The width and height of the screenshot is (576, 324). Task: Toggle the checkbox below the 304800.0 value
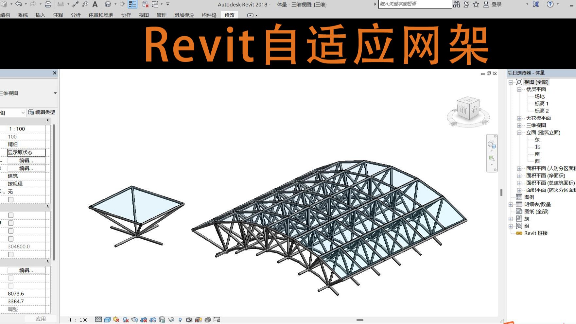pyautogui.click(x=11, y=254)
